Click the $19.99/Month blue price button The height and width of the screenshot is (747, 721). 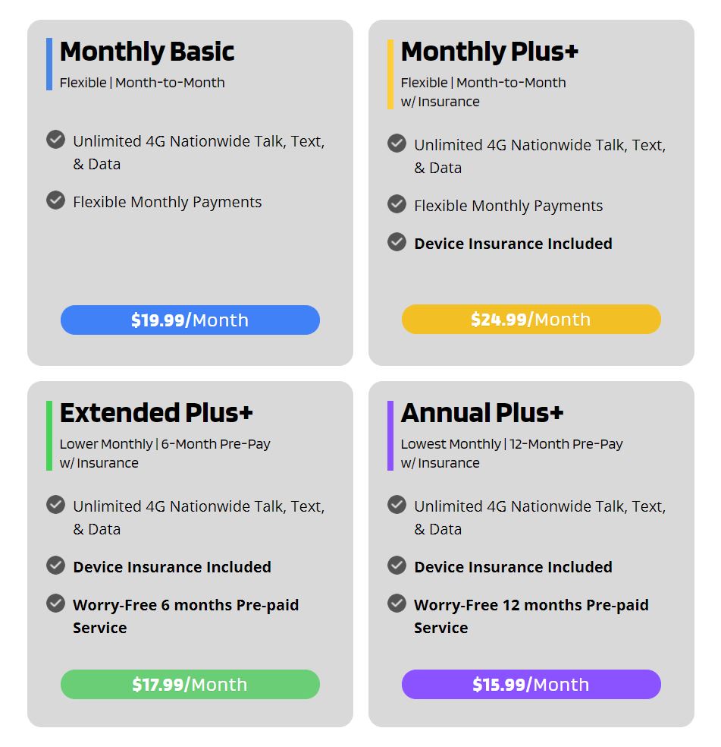190,320
